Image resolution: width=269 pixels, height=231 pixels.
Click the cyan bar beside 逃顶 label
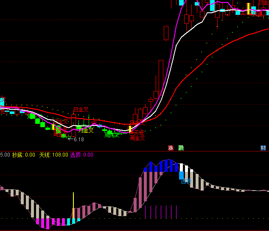point(181,175)
